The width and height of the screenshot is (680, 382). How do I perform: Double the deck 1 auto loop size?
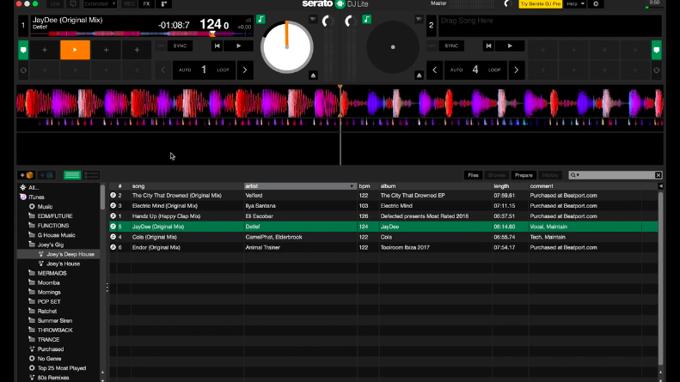[x=245, y=70]
